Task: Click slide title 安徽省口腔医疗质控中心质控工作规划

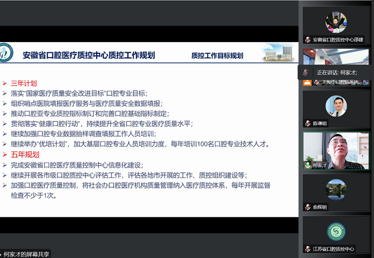Action: [x=89, y=55]
